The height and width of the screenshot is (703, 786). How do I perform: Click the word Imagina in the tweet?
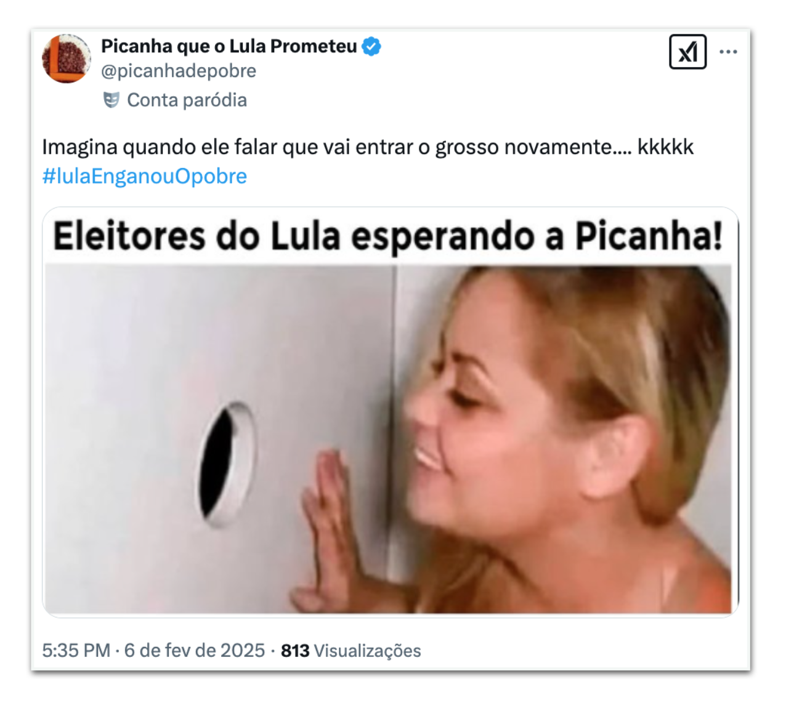(79, 147)
